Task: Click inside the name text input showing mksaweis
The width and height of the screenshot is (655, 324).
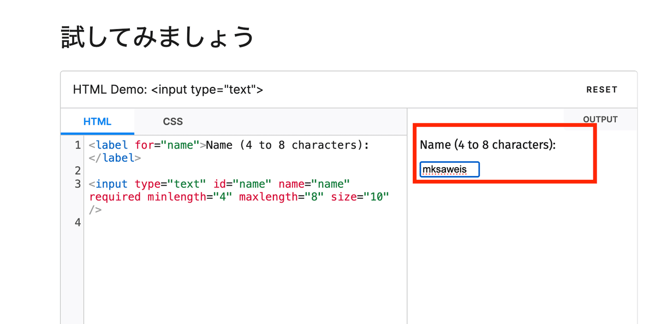Action: click(449, 169)
